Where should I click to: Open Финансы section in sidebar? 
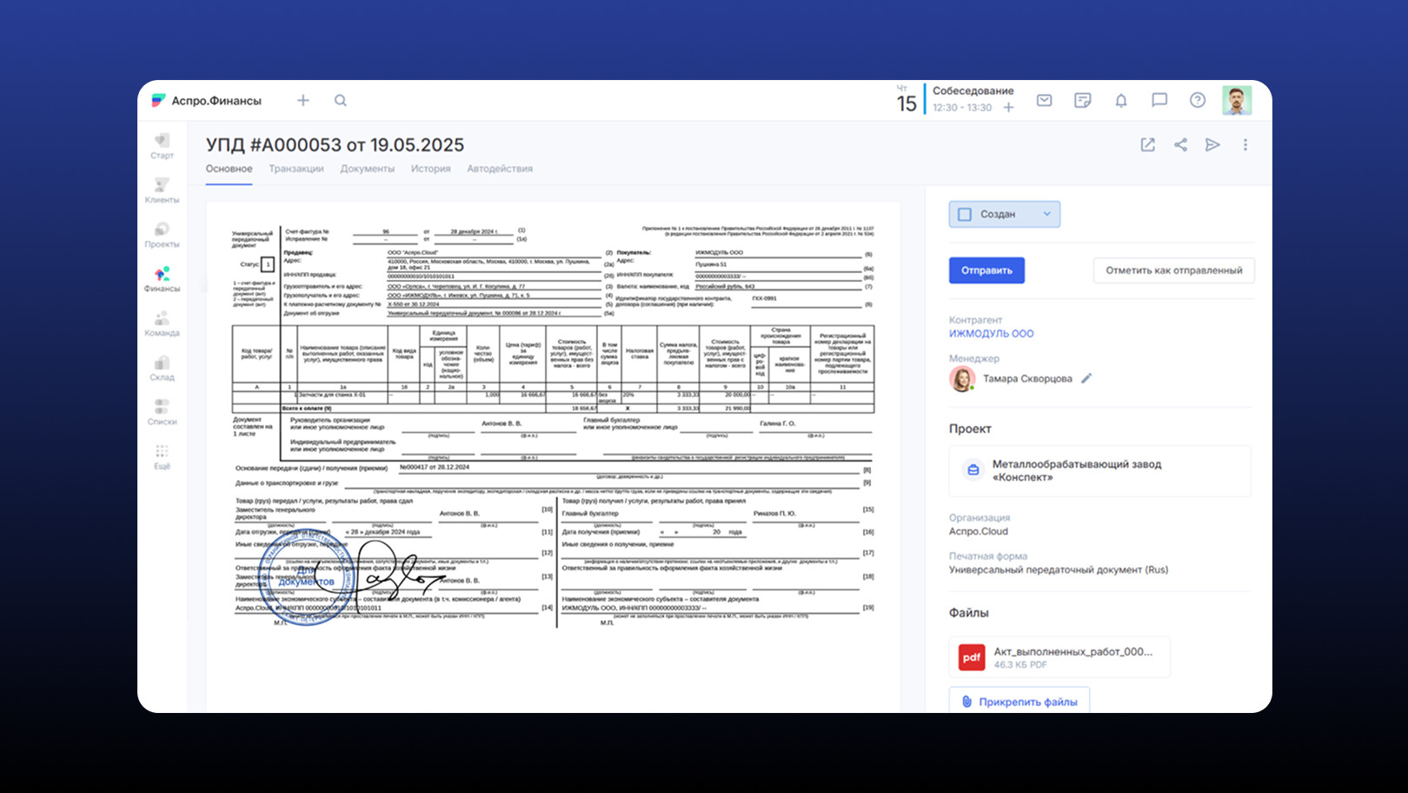click(x=162, y=279)
